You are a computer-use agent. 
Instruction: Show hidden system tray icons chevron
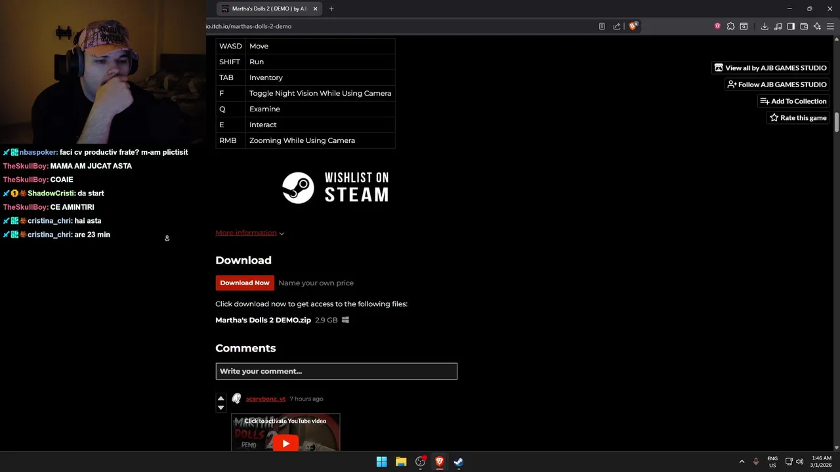[742, 462]
